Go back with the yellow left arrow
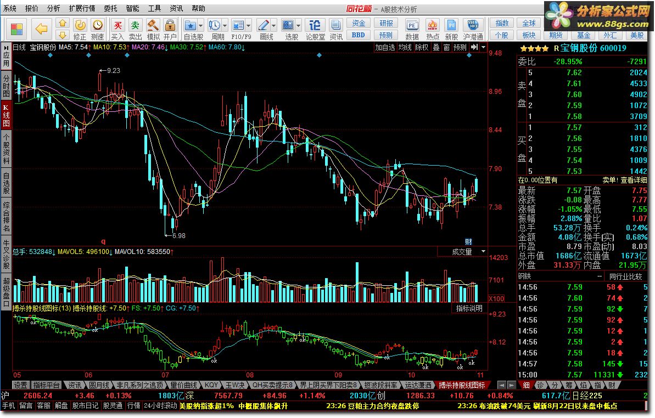 tap(41, 29)
